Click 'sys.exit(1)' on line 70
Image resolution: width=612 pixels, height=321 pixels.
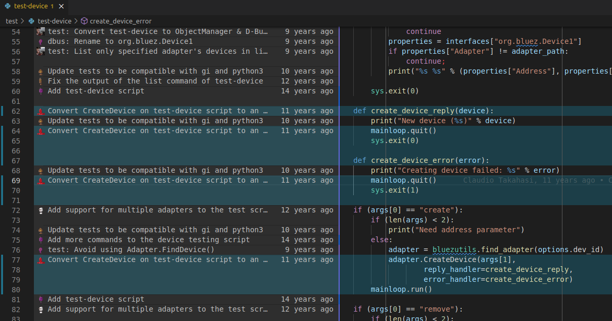394,190
